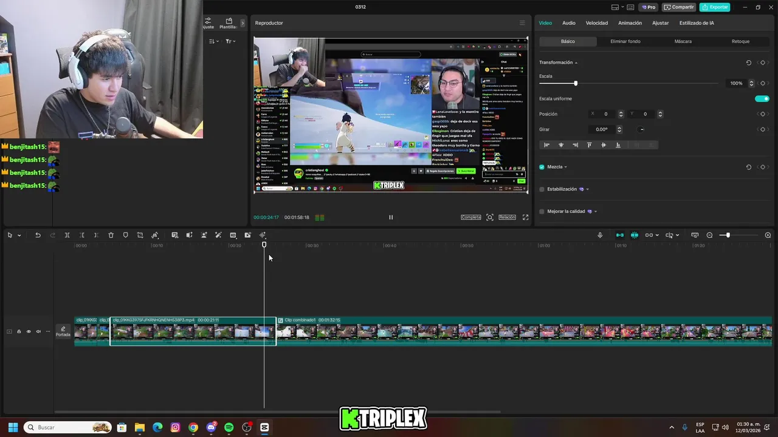Viewport: 778px width, 437px height.
Task: Open the Animación tab
Action: (x=630, y=23)
